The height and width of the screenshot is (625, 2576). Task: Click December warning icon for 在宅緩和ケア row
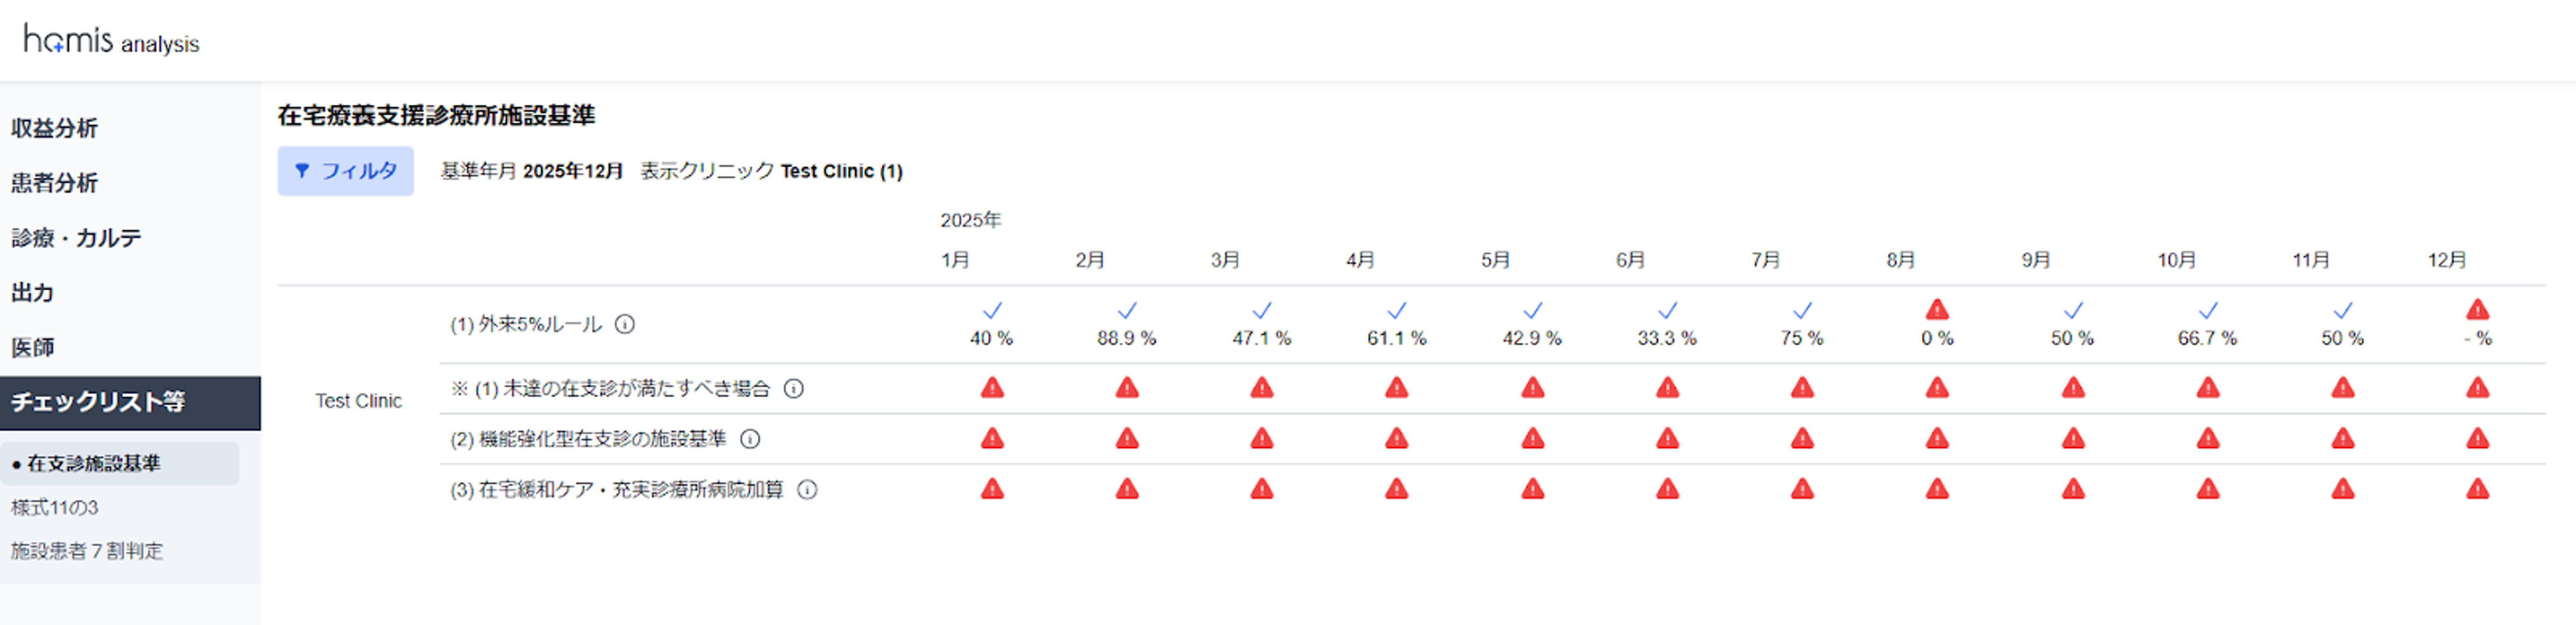pyautogui.click(x=2477, y=489)
